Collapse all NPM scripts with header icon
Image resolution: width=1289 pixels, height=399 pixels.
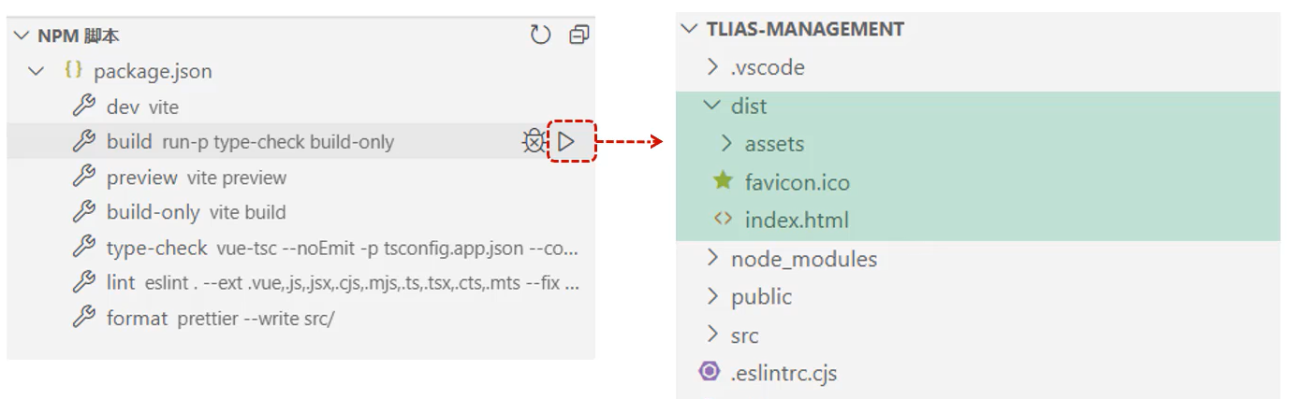(579, 36)
